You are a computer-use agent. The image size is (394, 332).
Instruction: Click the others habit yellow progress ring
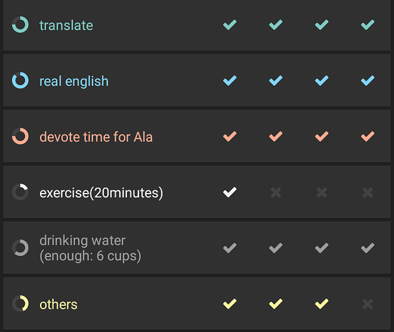[21, 303]
